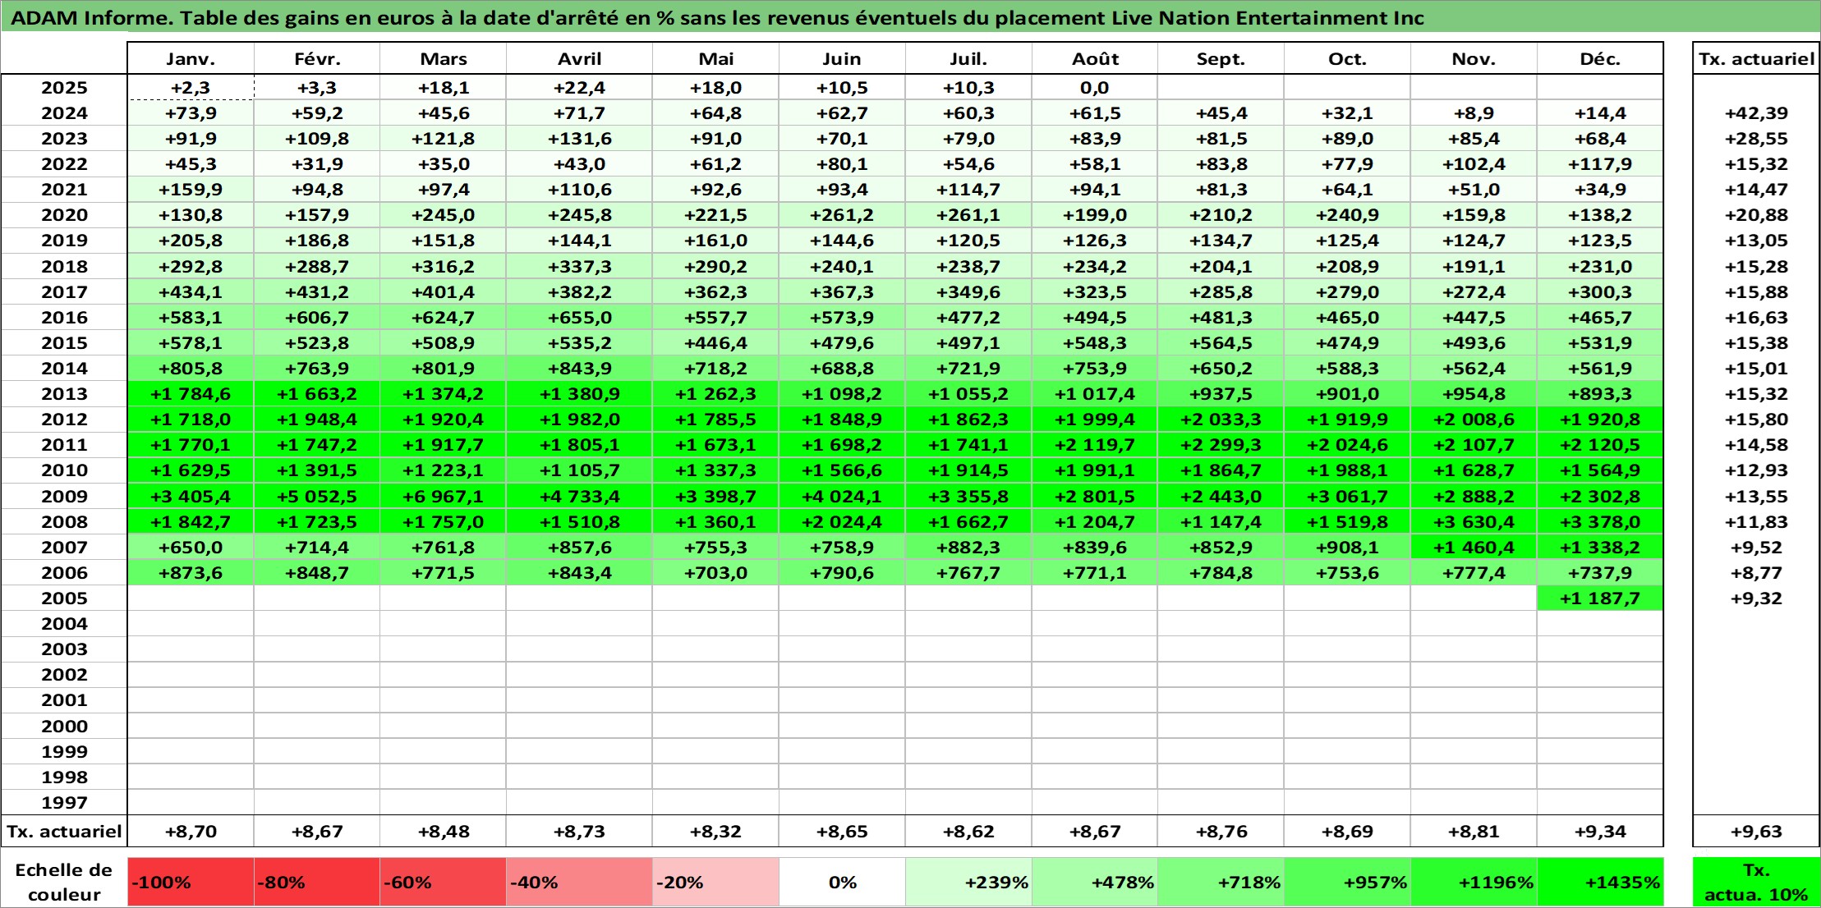Click the +957% green color swatch

(1347, 883)
